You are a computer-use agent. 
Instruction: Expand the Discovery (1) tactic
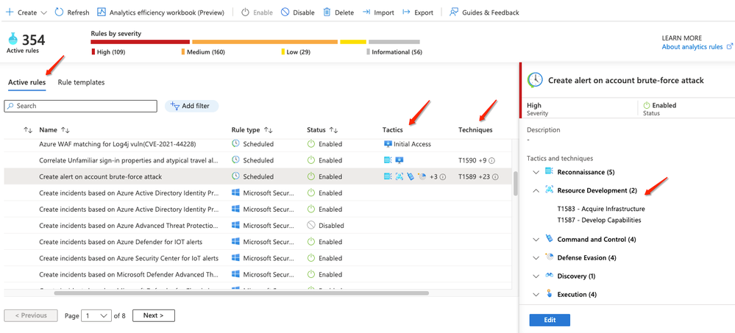(536, 276)
